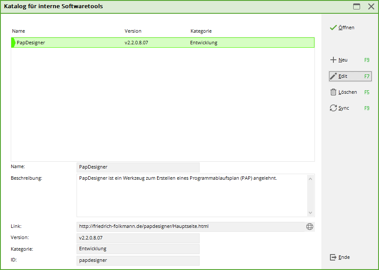Click the window title Katalog für interne Softwaretools
The height and width of the screenshot is (270, 379).
click(53, 6)
